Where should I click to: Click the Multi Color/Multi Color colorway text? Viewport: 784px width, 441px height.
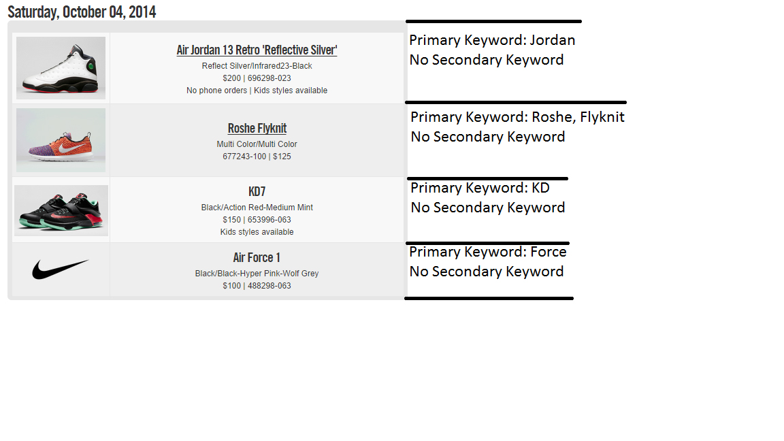[257, 144]
